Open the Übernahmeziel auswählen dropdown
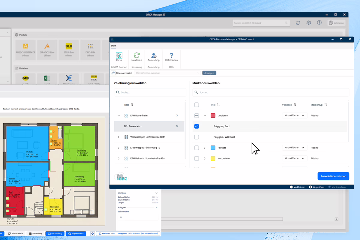Image resolution: width=360 pixels, height=240 pixels. [x=167, y=73]
